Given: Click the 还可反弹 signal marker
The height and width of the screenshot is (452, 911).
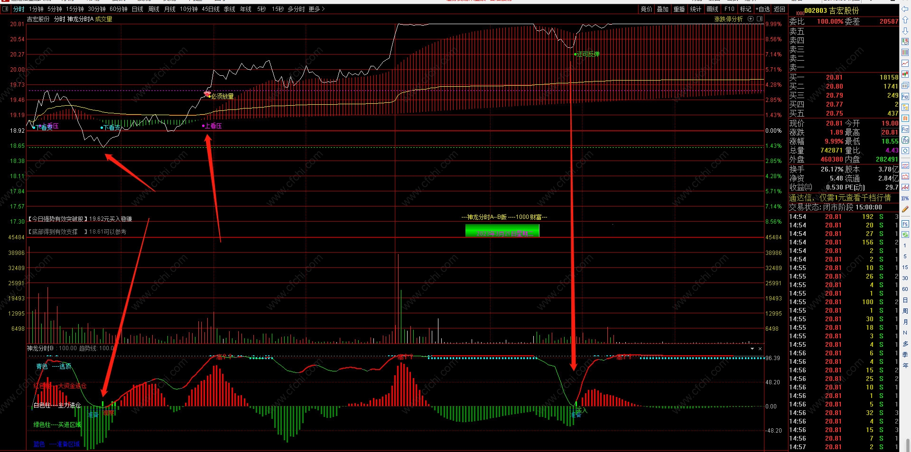Looking at the screenshot, I should pyautogui.click(x=588, y=54).
